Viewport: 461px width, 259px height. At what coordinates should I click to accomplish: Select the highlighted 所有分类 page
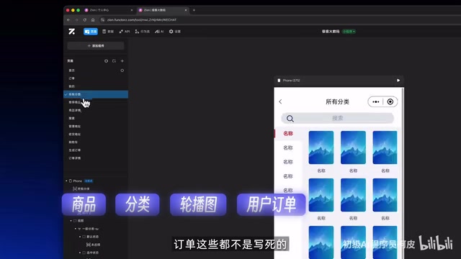pos(96,94)
